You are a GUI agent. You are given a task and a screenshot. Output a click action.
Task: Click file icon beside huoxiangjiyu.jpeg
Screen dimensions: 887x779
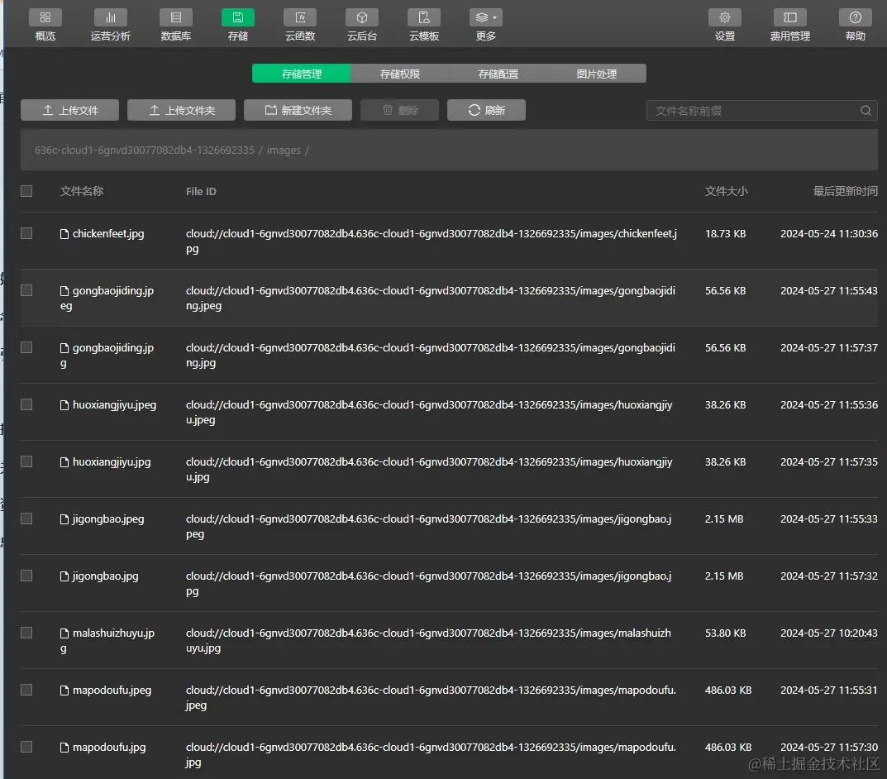tap(64, 405)
